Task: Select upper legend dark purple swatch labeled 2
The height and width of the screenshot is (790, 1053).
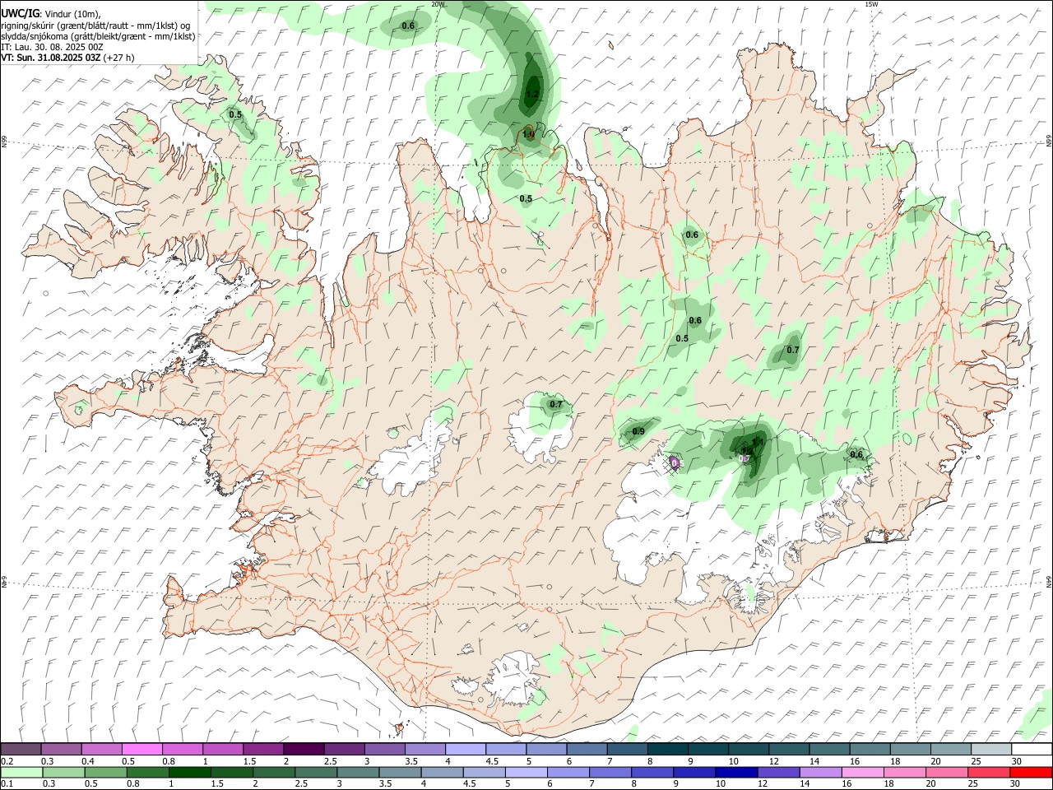Action: pos(304,749)
